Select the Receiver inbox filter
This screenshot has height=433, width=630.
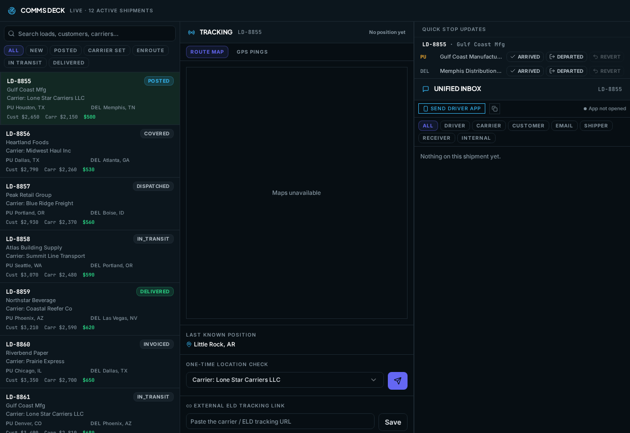point(437,138)
